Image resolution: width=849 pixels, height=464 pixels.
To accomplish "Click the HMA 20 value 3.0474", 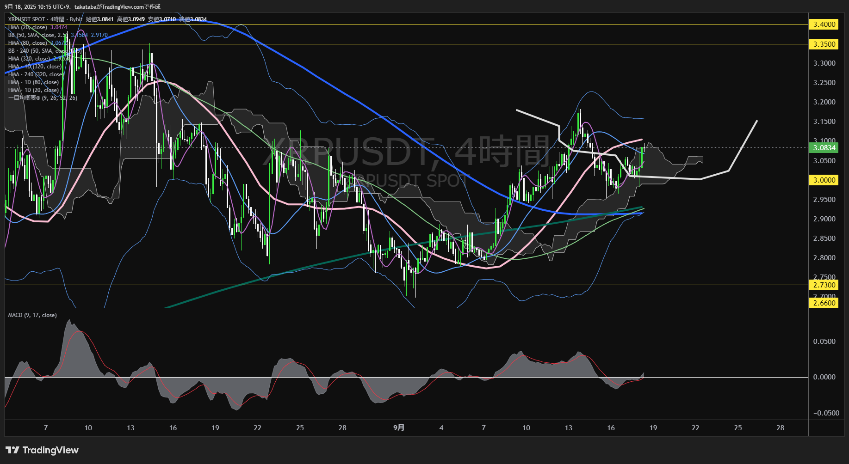I will 59,27.
